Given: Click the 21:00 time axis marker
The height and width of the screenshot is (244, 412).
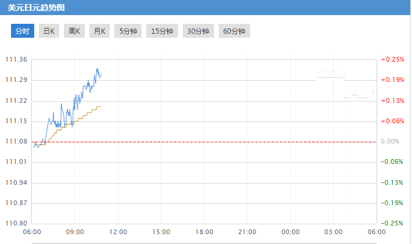Looking at the screenshot, I should 247,232.
